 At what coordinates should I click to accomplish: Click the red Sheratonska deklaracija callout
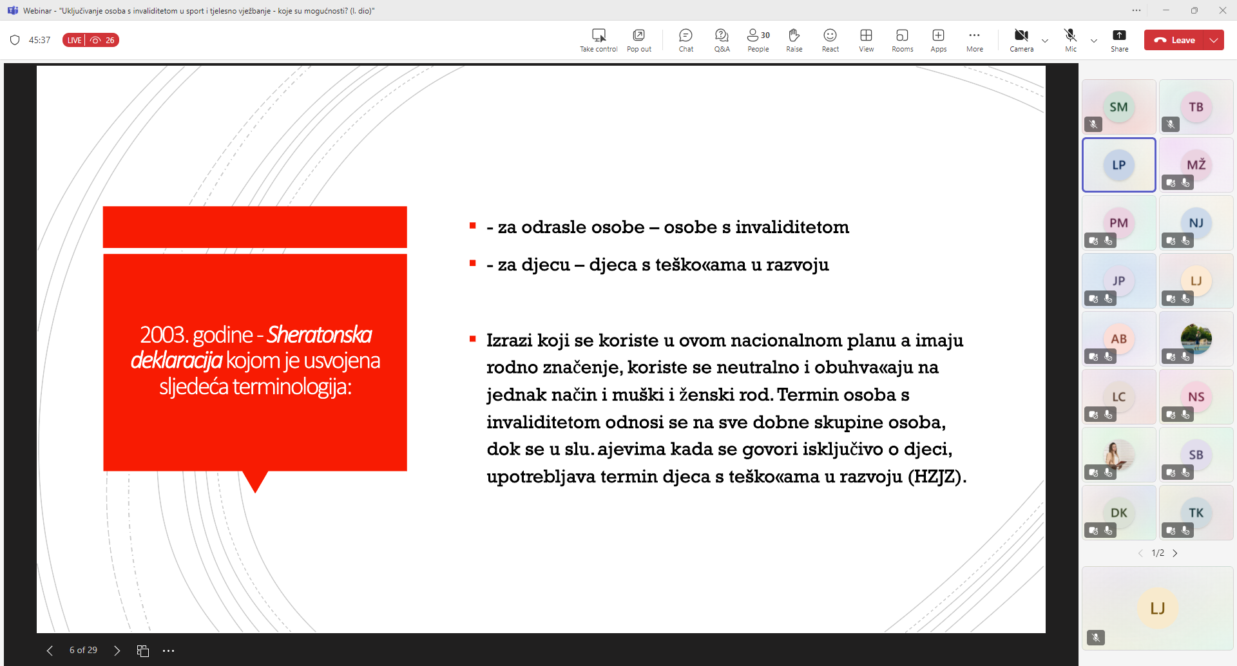255,363
